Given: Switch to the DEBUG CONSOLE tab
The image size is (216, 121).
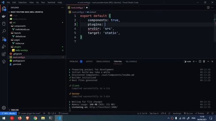Looking at the screenshot, I should 103,62.
